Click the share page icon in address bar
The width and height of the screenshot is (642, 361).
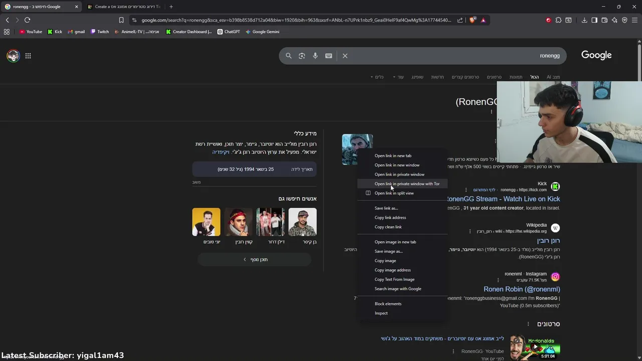click(x=460, y=20)
